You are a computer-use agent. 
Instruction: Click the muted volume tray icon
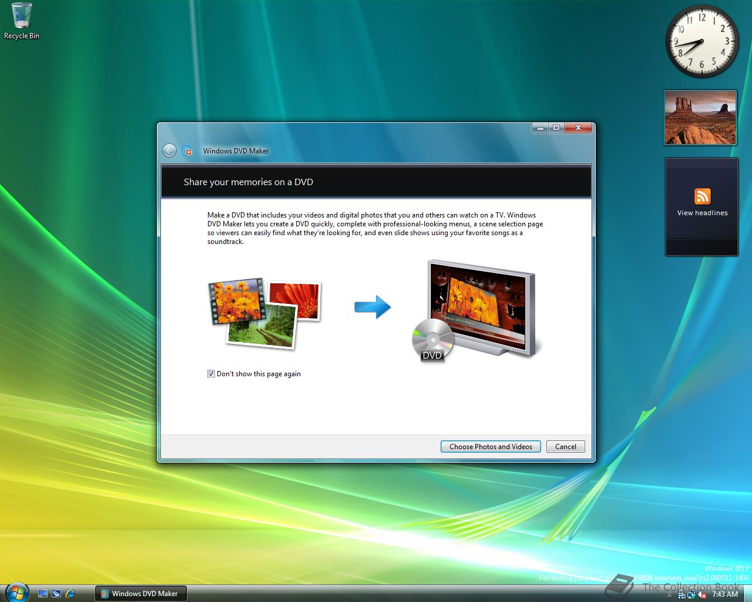(701, 594)
